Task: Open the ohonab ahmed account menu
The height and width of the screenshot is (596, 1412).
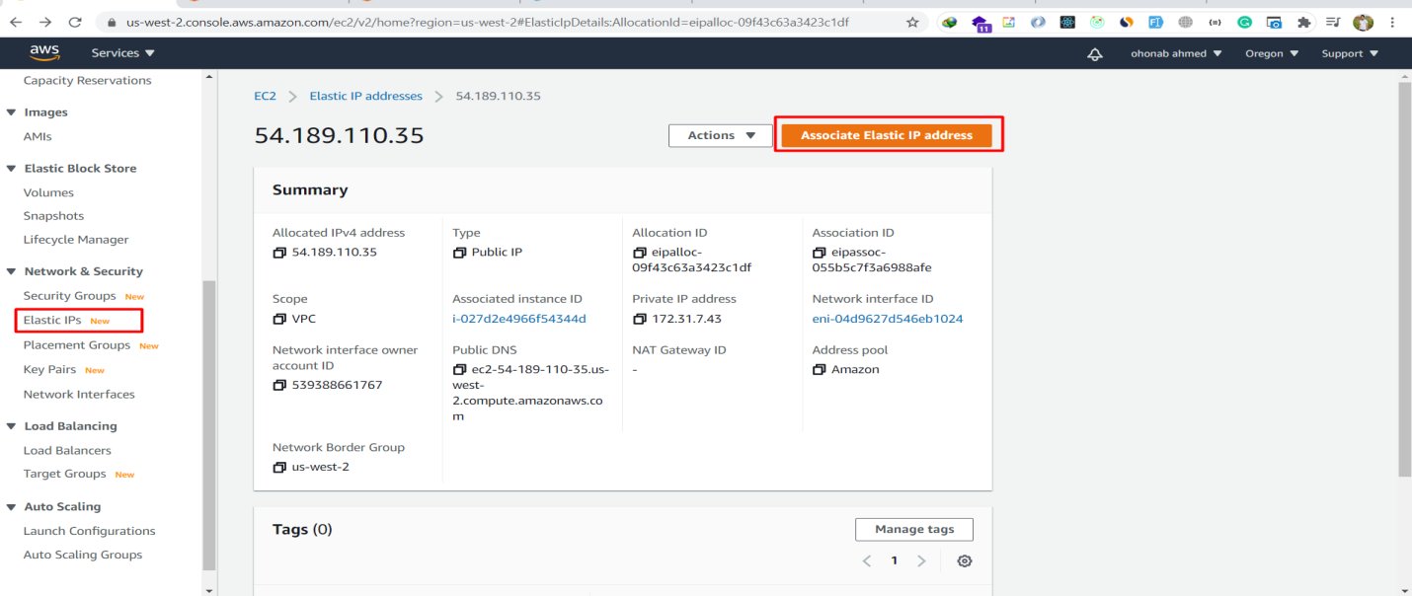Action: click(x=1176, y=53)
